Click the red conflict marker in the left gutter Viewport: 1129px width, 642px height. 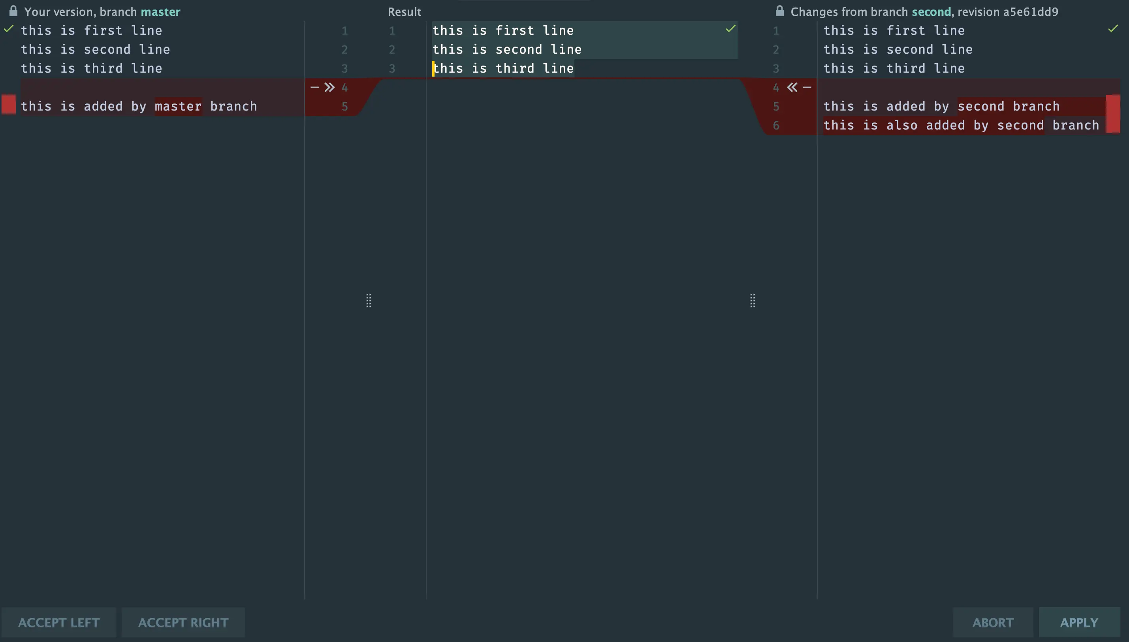(9, 105)
